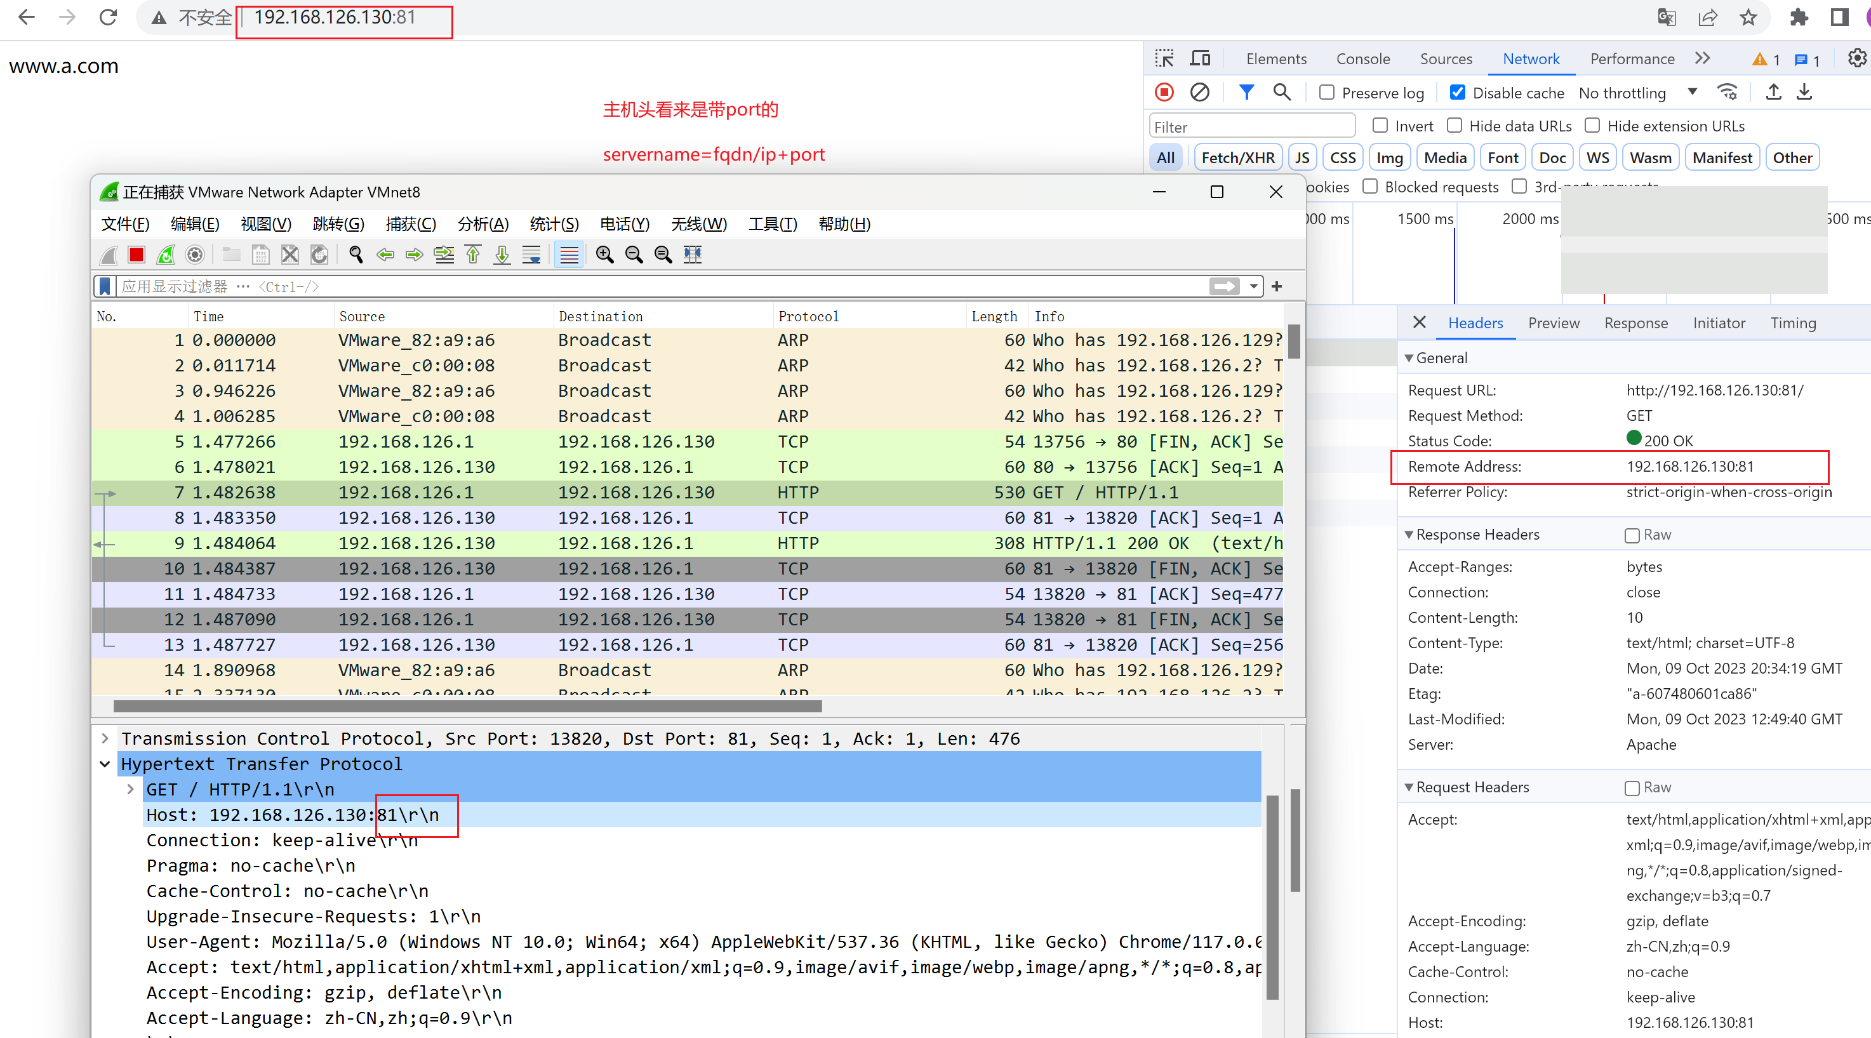This screenshot has width=1871, height=1038.
Task: Click the restart capture shark fin icon
Action: [x=166, y=254]
